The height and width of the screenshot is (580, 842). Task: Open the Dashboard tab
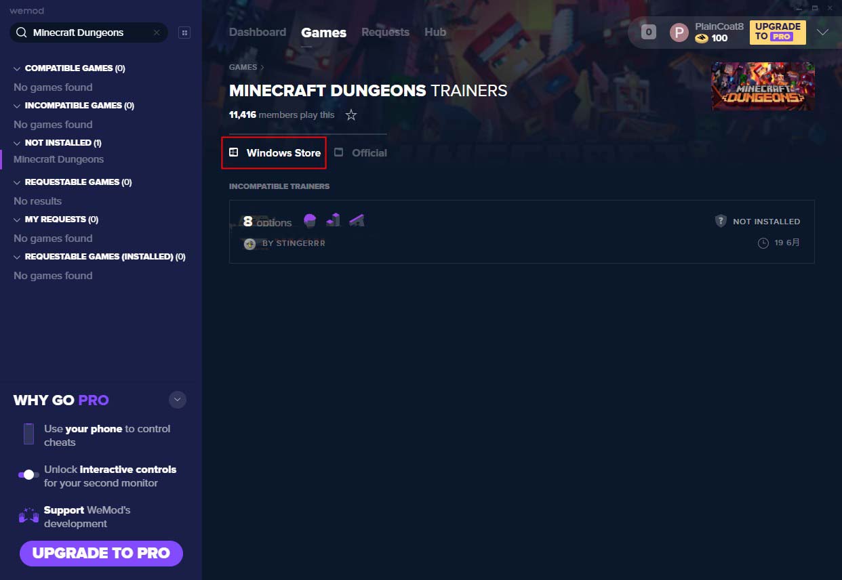[x=258, y=32]
